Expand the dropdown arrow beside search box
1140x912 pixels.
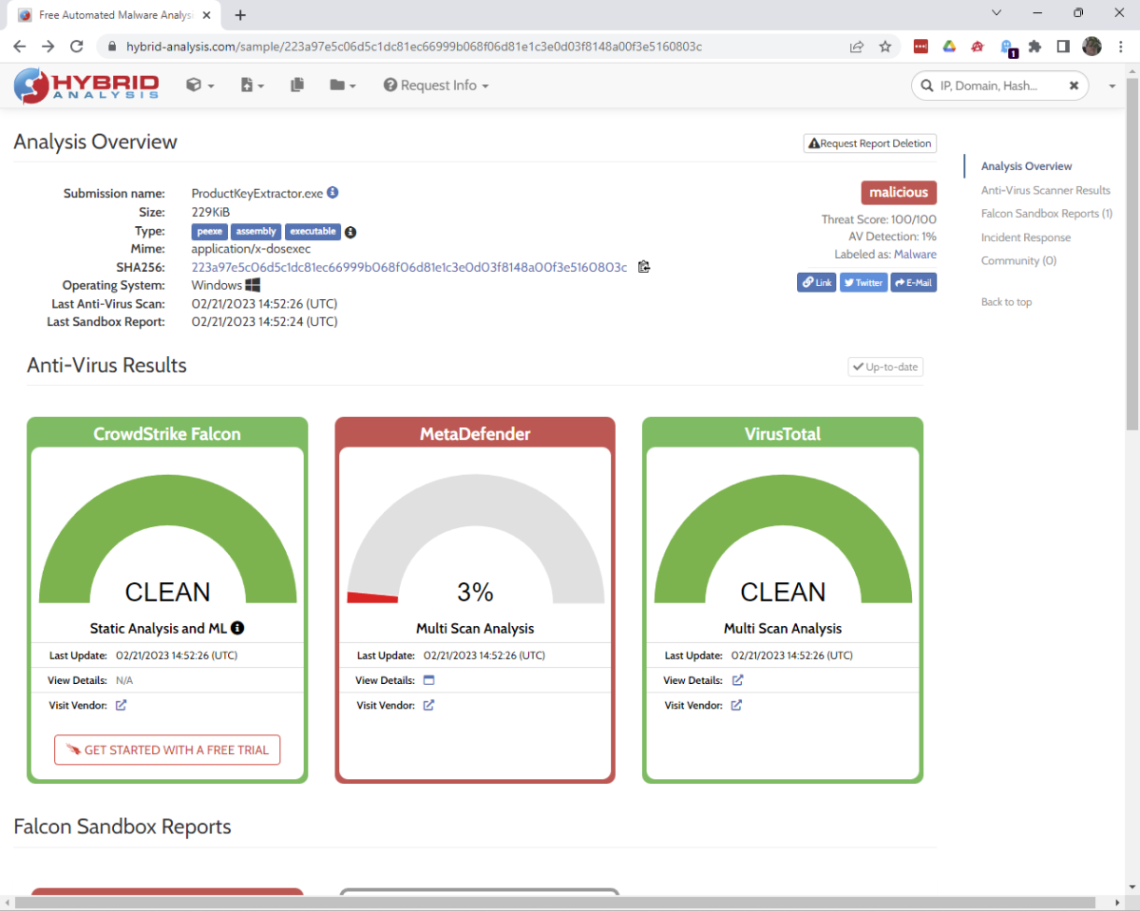[x=1111, y=85]
